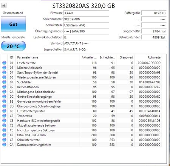Image resolution: width=170 pixels, height=166 pixels.
Task: Click threshold value 45 for Luftstromtemperatur
Action: [131, 111]
